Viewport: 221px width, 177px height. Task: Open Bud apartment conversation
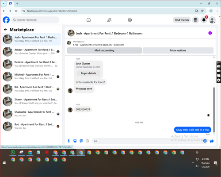[x=31, y=126]
